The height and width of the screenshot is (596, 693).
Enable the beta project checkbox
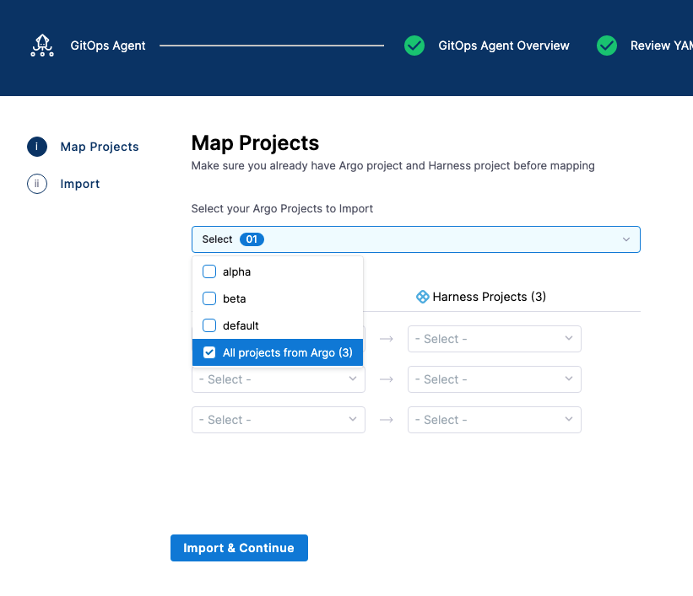[x=209, y=298]
